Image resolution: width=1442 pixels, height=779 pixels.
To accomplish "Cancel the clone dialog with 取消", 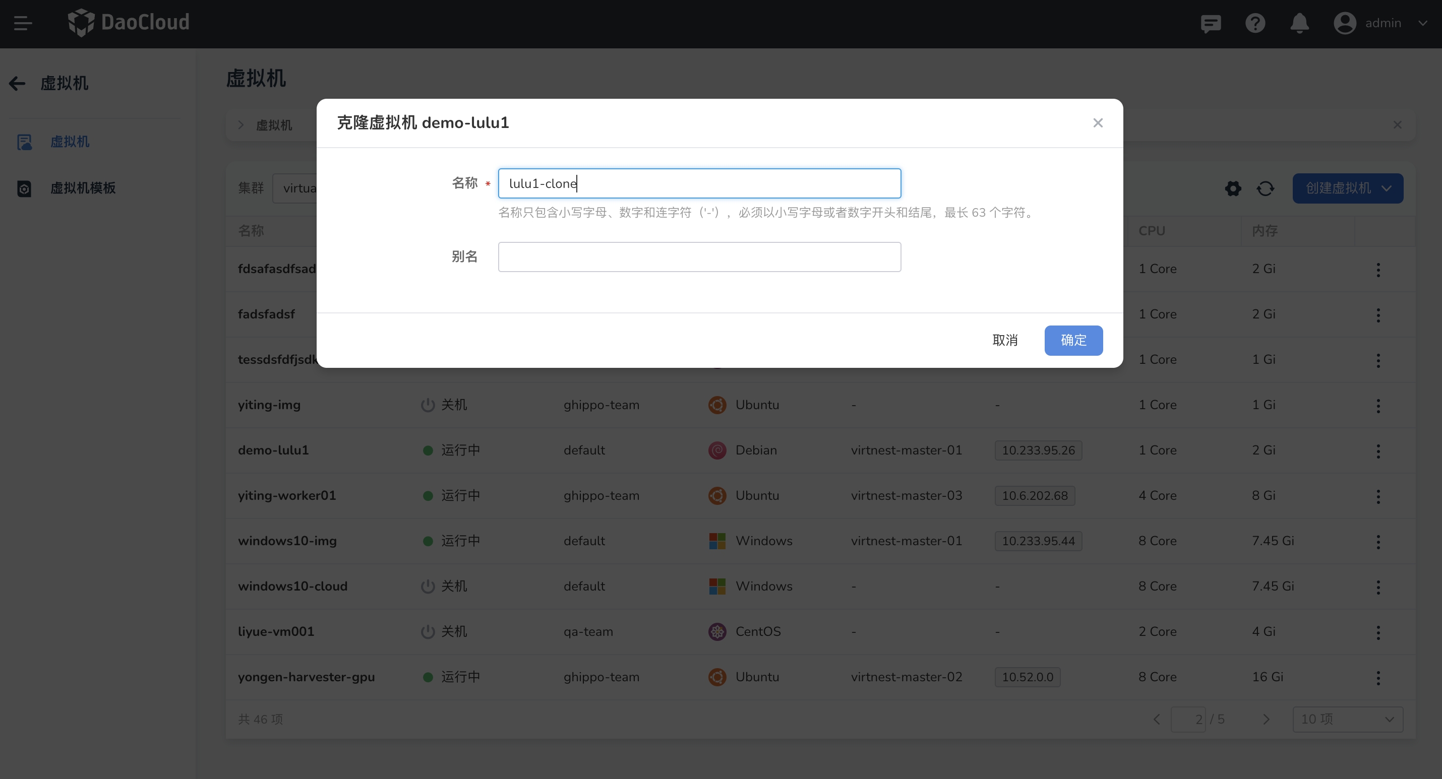I will [1006, 340].
